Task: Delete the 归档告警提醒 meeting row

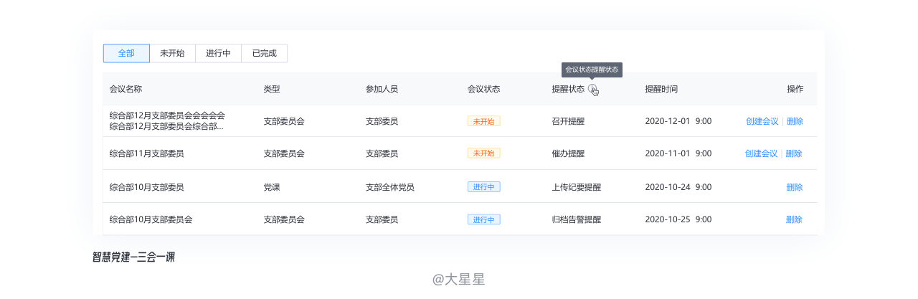Action: (x=794, y=219)
